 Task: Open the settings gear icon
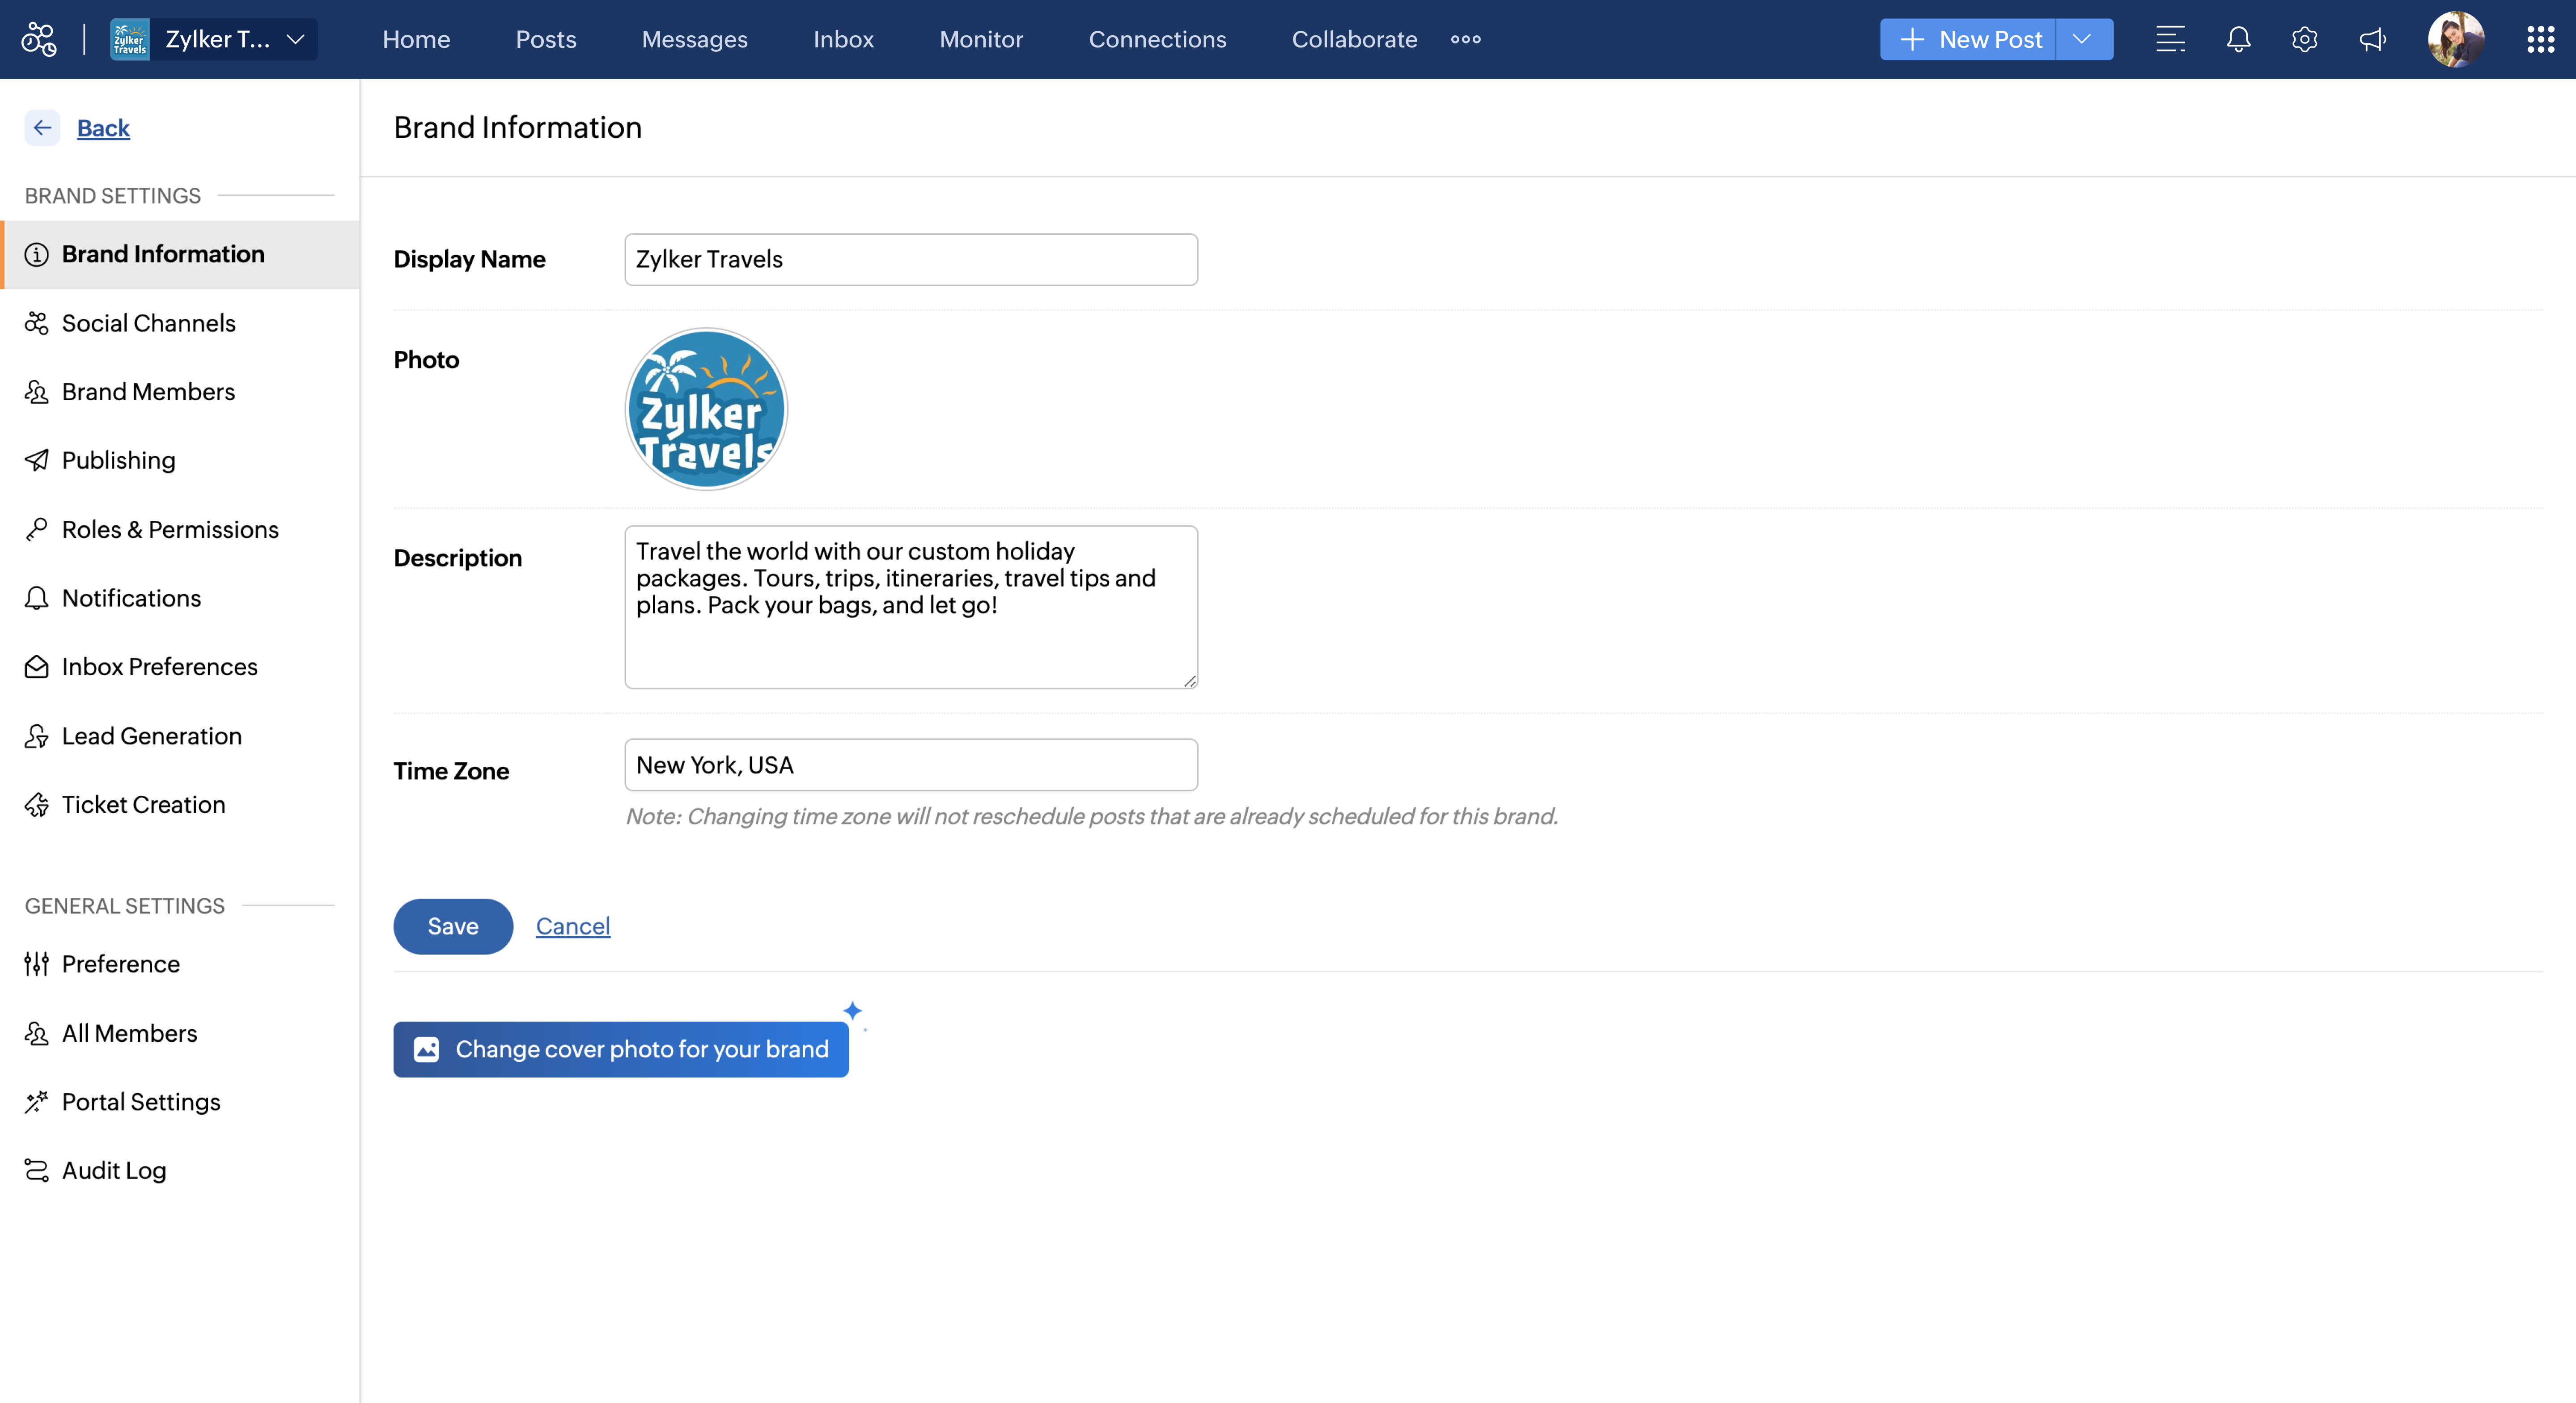coord(2304,39)
